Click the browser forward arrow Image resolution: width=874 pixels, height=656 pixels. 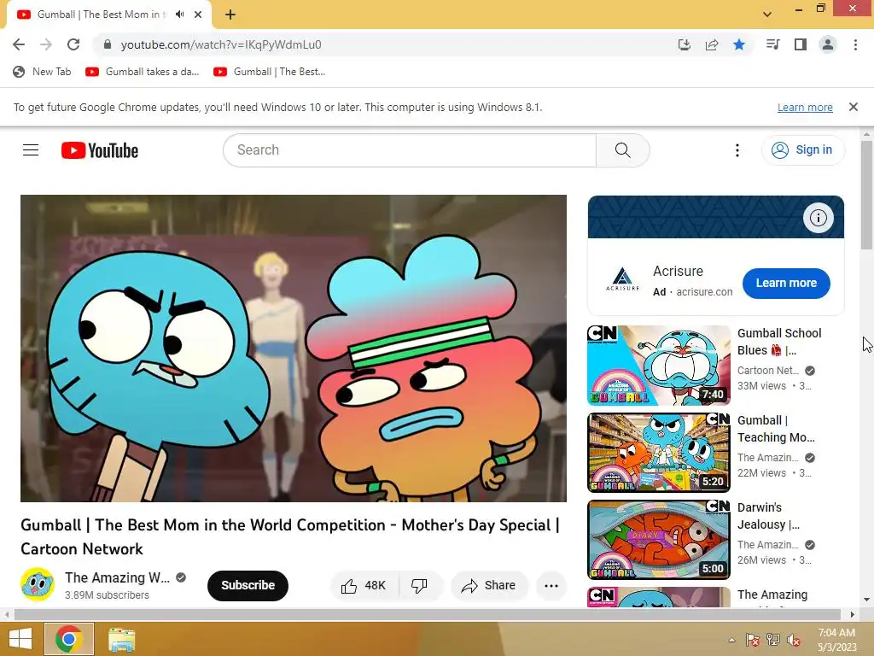46,44
